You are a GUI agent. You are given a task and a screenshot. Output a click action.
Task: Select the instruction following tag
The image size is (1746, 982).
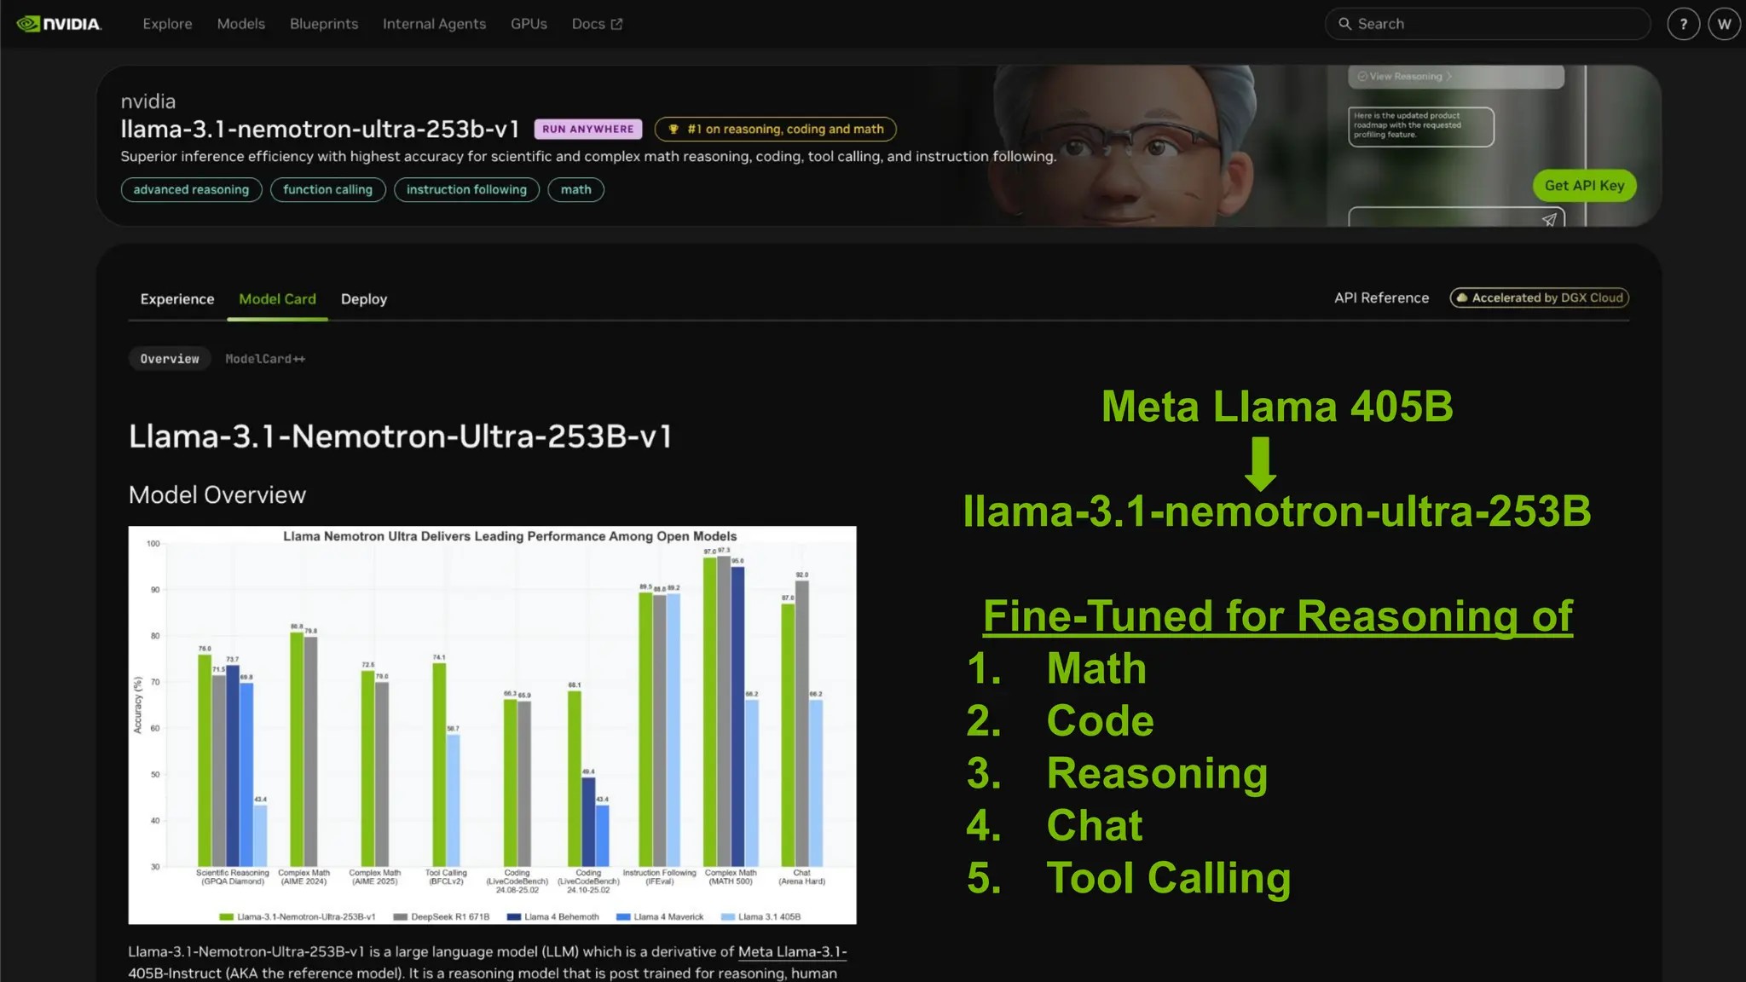point(466,189)
